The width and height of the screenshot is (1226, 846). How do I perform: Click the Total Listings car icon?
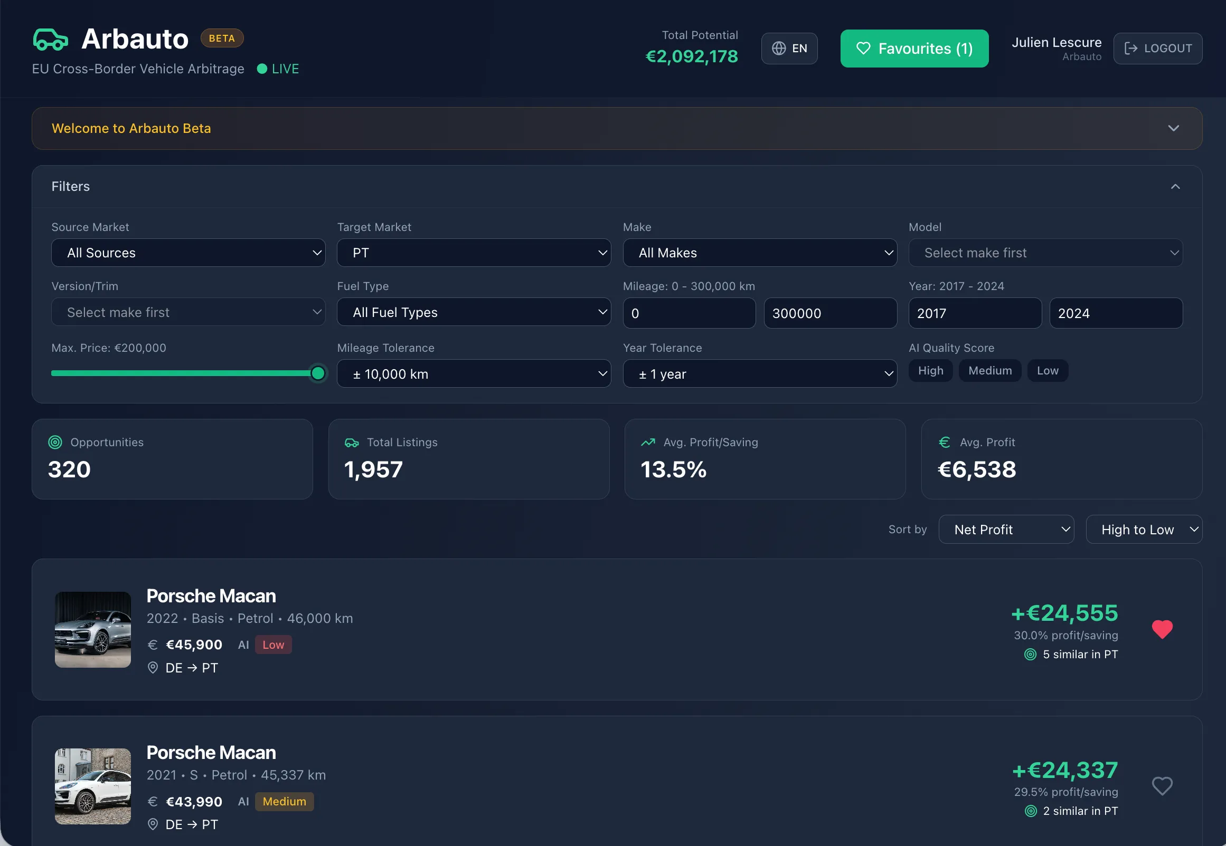point(352,443)
